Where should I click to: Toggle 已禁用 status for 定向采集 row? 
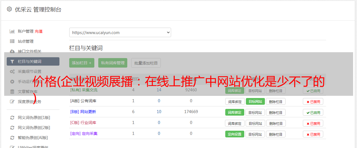tap(313, 134)
